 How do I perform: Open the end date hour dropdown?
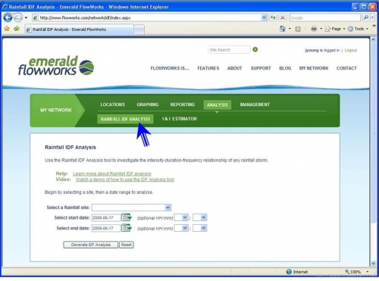182,228
